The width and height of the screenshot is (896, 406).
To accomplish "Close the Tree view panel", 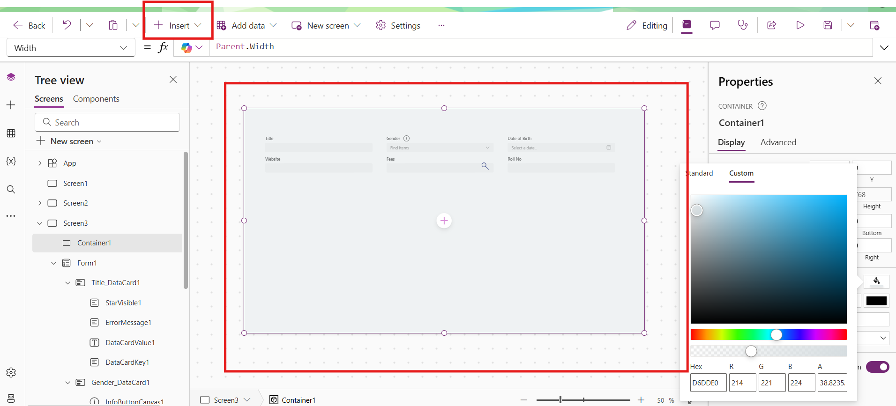I will (x=173, y=80).
